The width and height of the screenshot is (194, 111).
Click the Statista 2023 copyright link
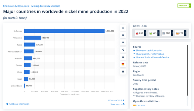click(x=115, y=100)
